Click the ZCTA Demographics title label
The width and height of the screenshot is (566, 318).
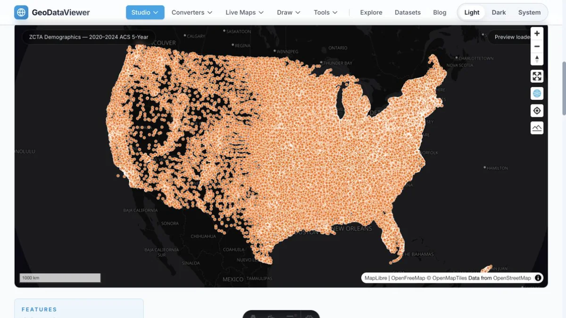tap(89, 37)
